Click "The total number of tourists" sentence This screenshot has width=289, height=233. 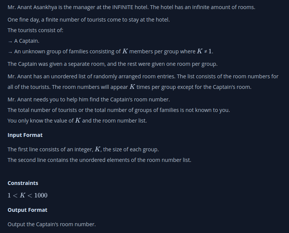coord(119,110)
